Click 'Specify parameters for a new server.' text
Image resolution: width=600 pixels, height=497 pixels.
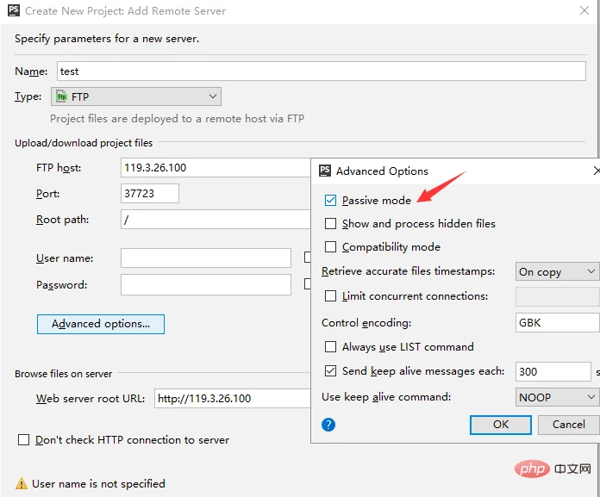point(107,39)
